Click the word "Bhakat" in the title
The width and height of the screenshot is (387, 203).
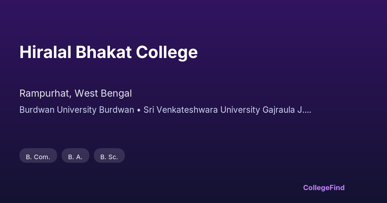tap(104, 52)
